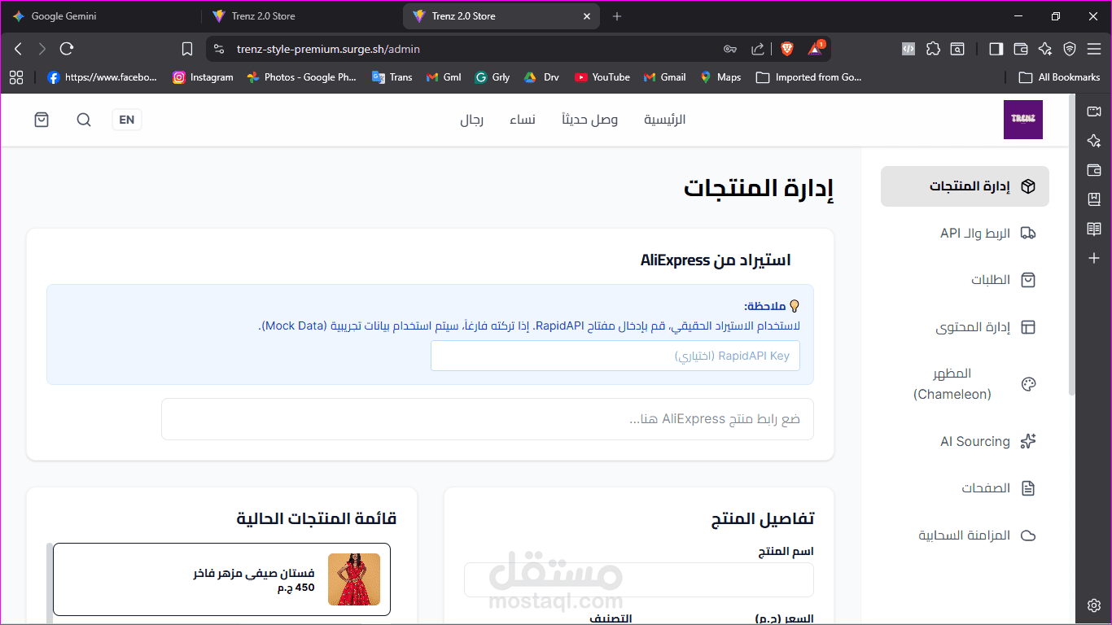
Task: Click the palette icon beside المظهر
Action: point(1028,384)
